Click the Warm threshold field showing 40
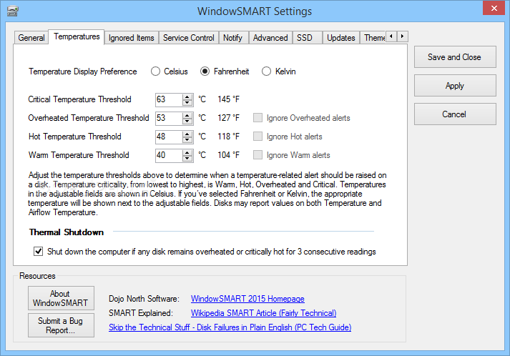 (169, 155)
